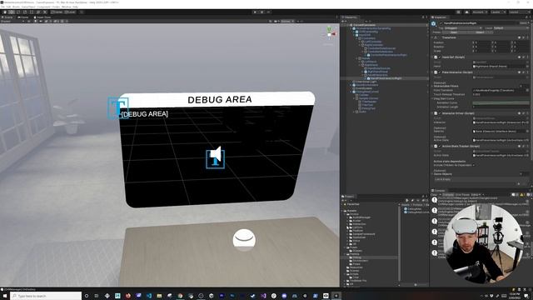Select the Hand tool in toolbar
533x300 pixels.
click(5, 12)
